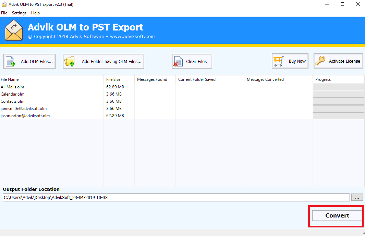Click the Add OLM Files document icon
The width and height of the screenshot is (365, 236).
pyautogui.click(x=11, y=61)
